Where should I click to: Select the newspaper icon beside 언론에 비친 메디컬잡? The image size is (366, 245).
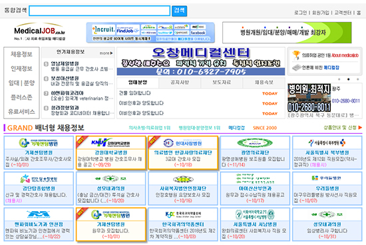(x=296, y=68)
